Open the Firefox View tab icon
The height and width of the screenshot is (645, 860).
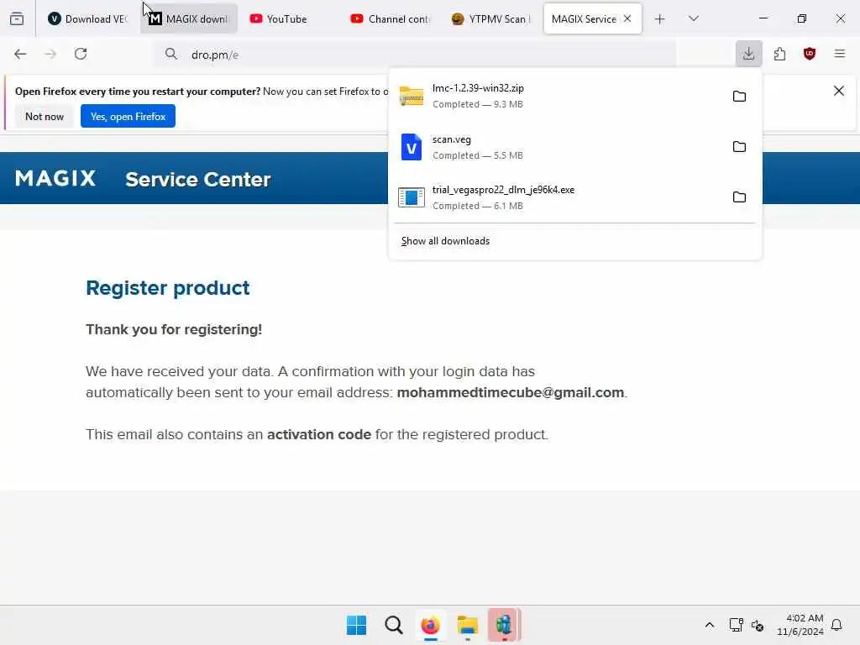pyautogui.click(x=17, y=18)
